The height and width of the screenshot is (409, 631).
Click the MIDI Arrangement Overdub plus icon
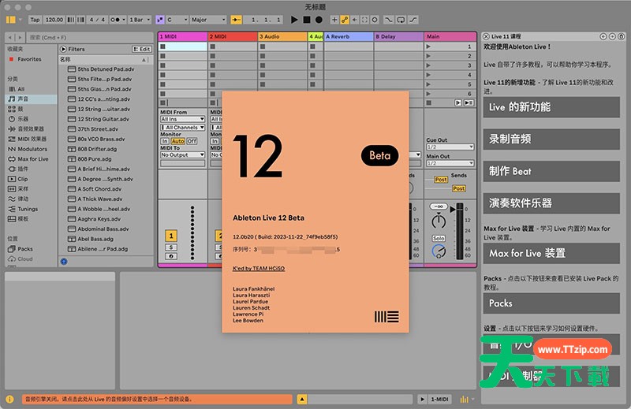pyautogui.click(x=334, y=19)
